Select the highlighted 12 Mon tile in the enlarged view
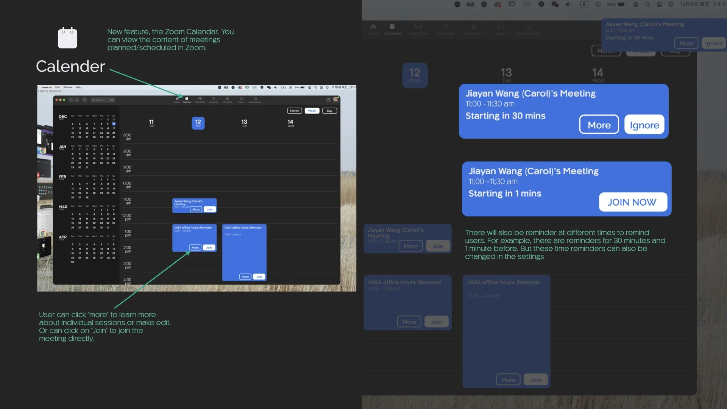Screen dimensions: 727x409 click(415, 75)
